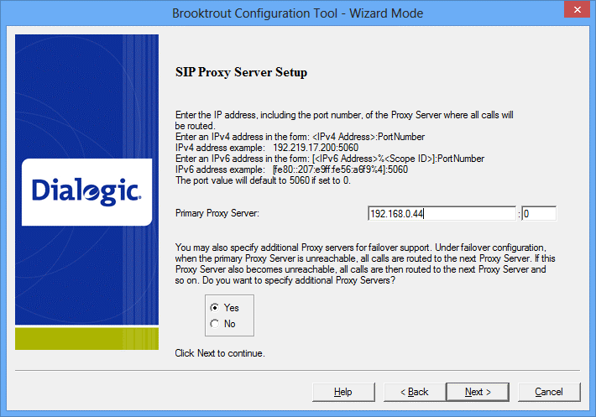Click the 'Click Next to continue' text
The height and width of the screenshot is (417, 596).
coord(220,353)
